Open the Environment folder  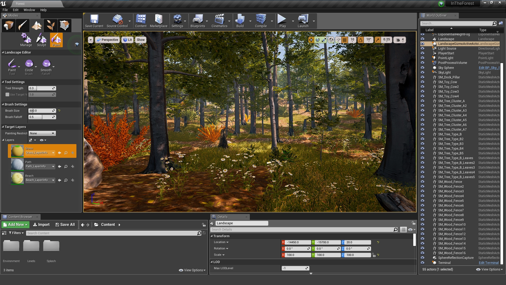[x=11, y=251]
